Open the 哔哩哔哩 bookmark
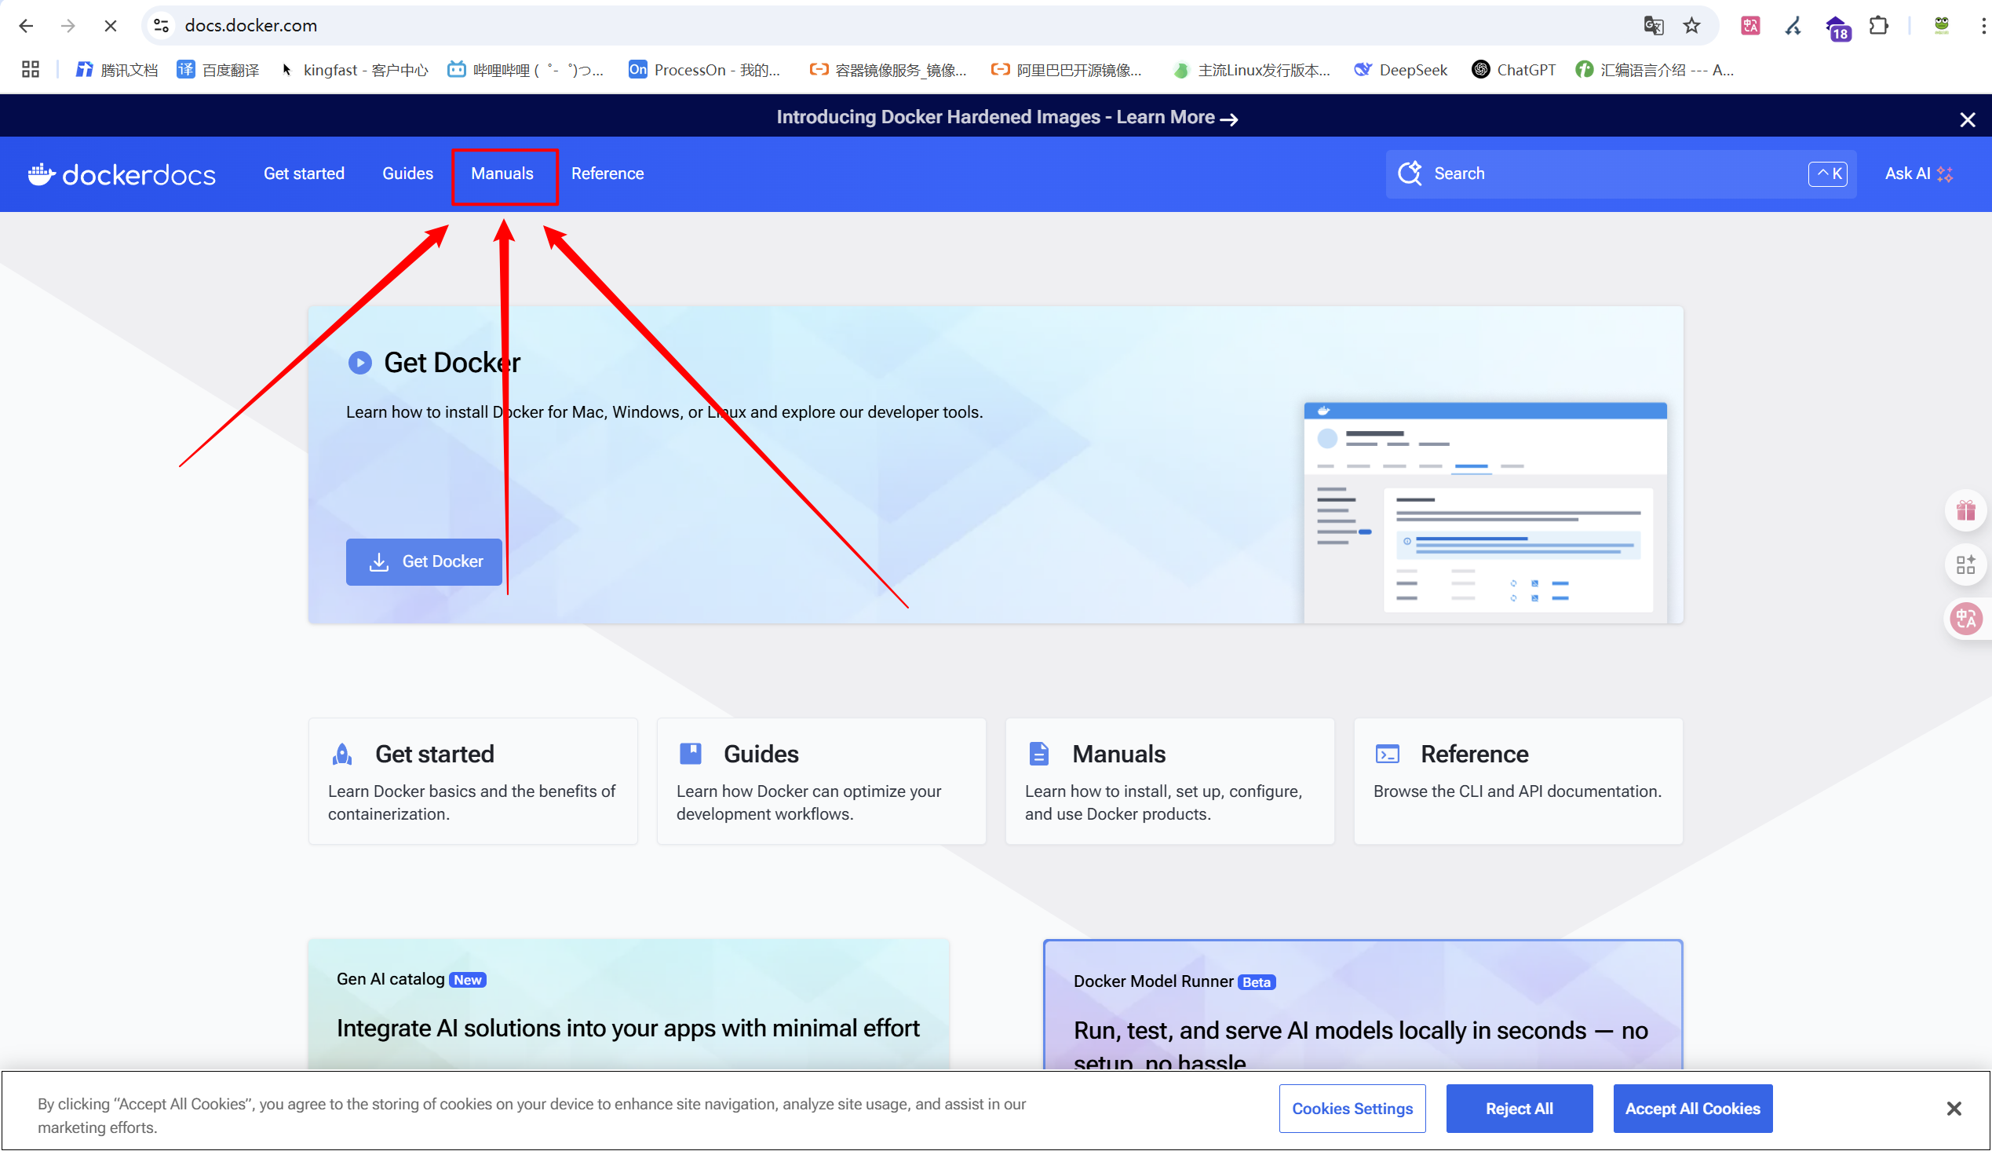1992x1151 pixels. (x=525, y=70)
